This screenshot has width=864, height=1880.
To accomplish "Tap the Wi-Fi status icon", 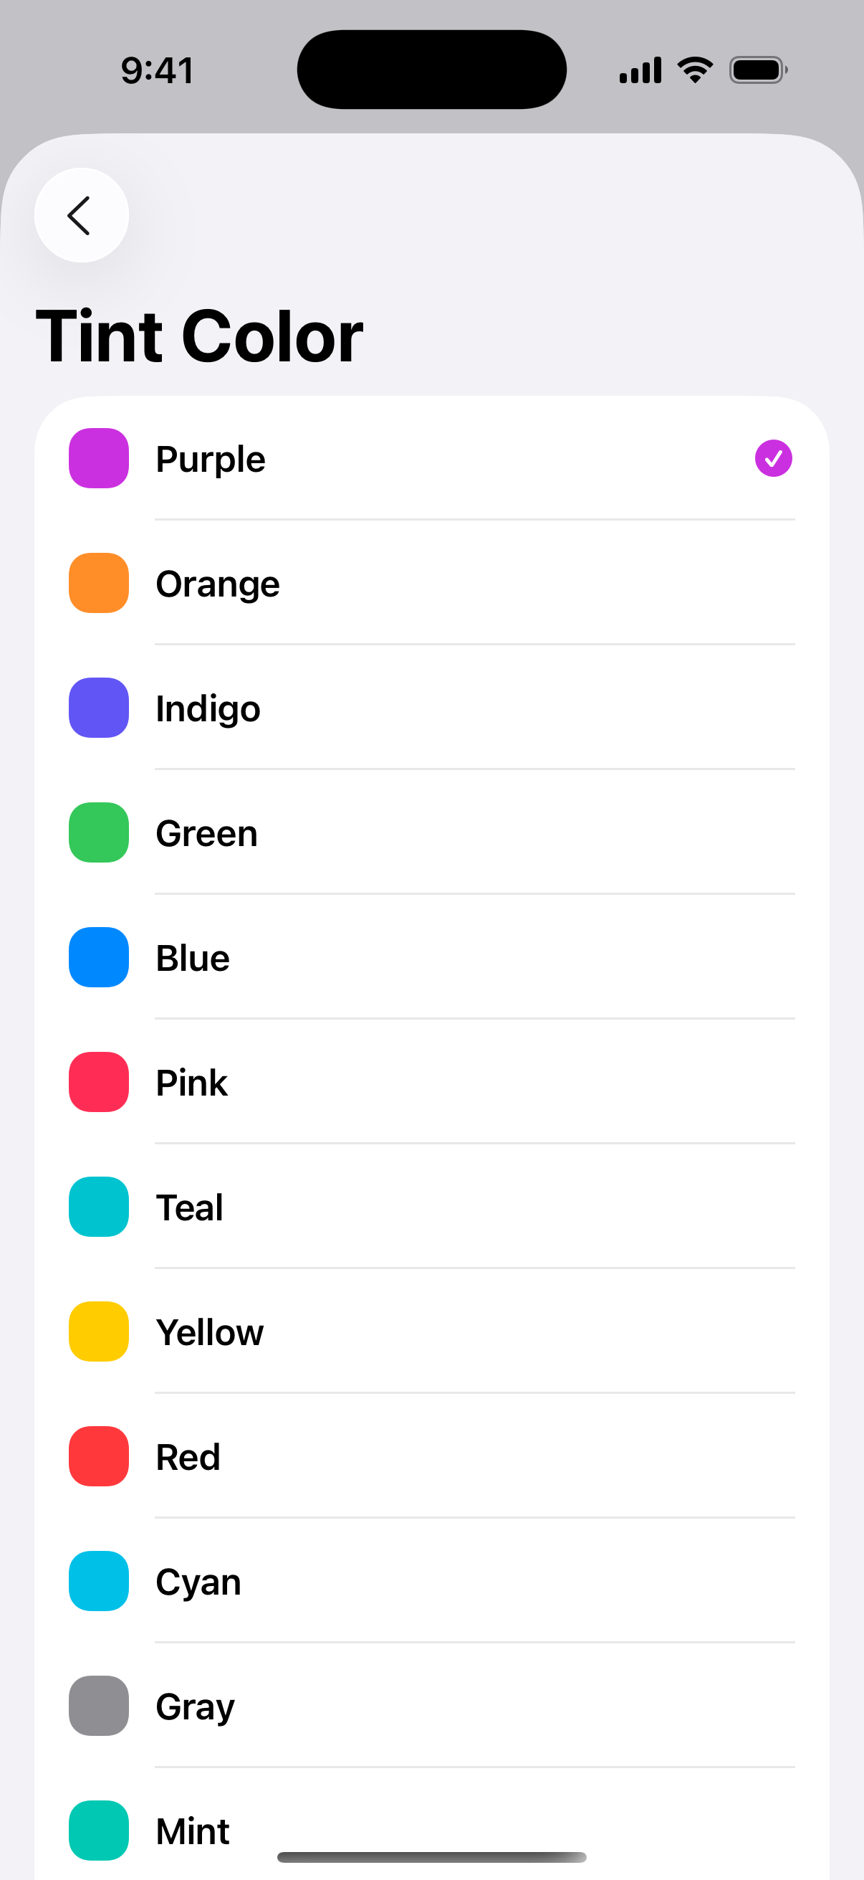I will (695, 70).
